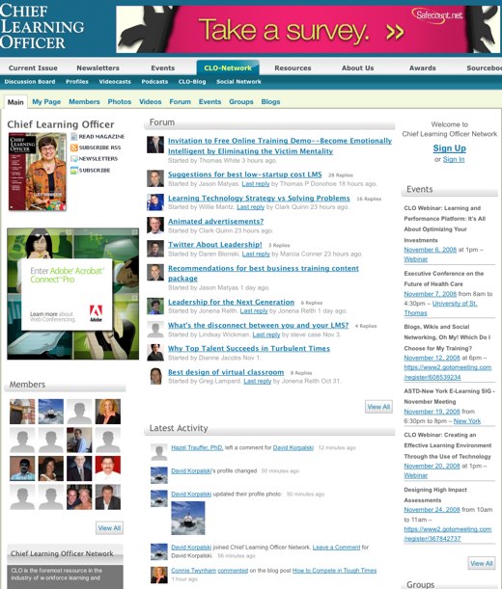Open avatar beside 'Suggestions for best low-startup cost LMS'
502x589 pixels.
(155, 178)
